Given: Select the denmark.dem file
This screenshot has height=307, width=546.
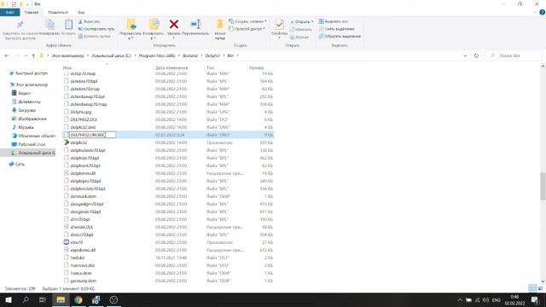Looking at the screenshot, I should pos(84,196).
